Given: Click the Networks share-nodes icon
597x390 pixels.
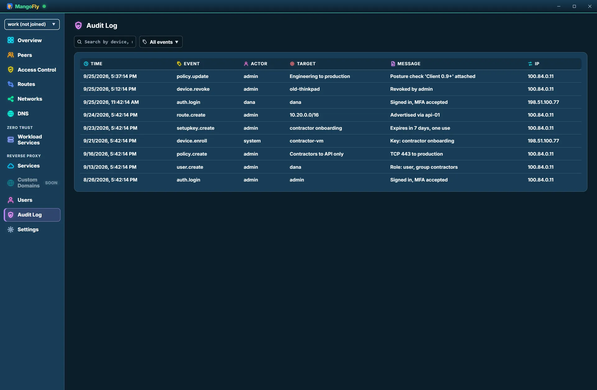Looking at the screenshot, I should pyautogui.click(x=11, y=99).
